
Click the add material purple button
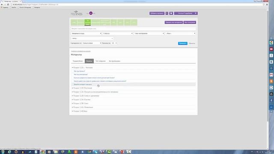point(157,13)
